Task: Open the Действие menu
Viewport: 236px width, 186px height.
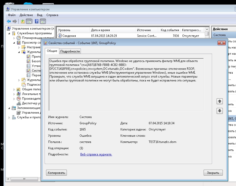Action: pyautogui.click(x=26, y=15)
